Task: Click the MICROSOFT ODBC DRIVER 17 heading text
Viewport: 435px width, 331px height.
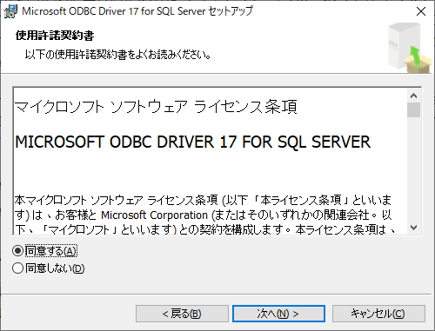Action: pyautogui.click(x=192, y=142)
